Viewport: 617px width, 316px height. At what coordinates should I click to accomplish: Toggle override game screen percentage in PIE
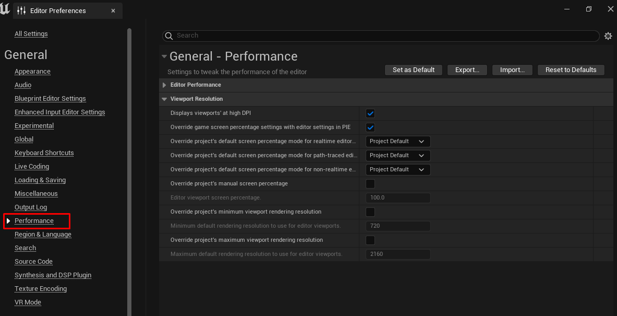point(370,127)
